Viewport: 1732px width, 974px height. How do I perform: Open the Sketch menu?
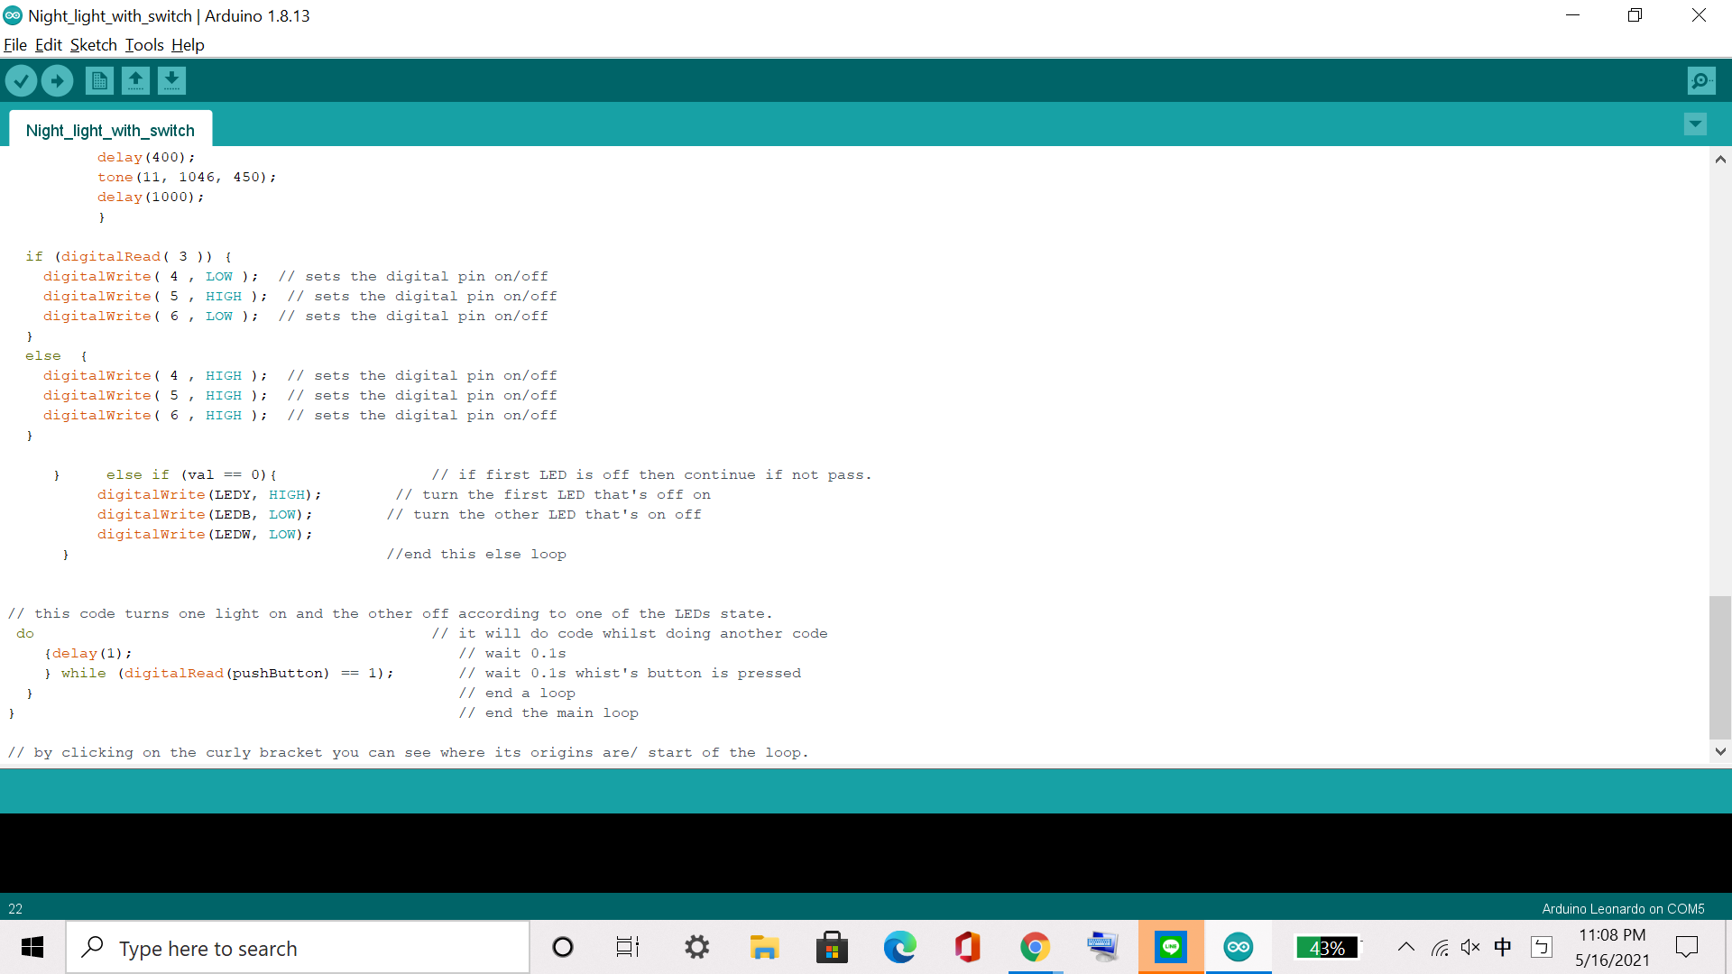tap(94, 45)
